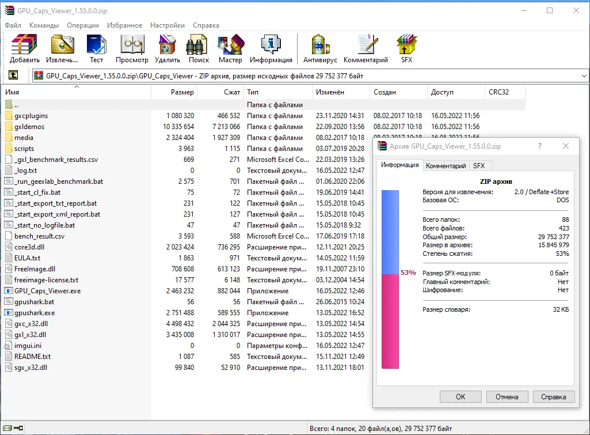Close the Архив information dialog
The image size is (590, 435).
tap(566, 146)
